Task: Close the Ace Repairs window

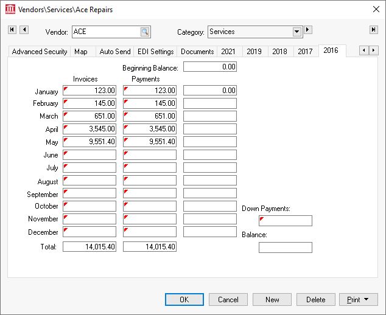Action: [376, 9]
